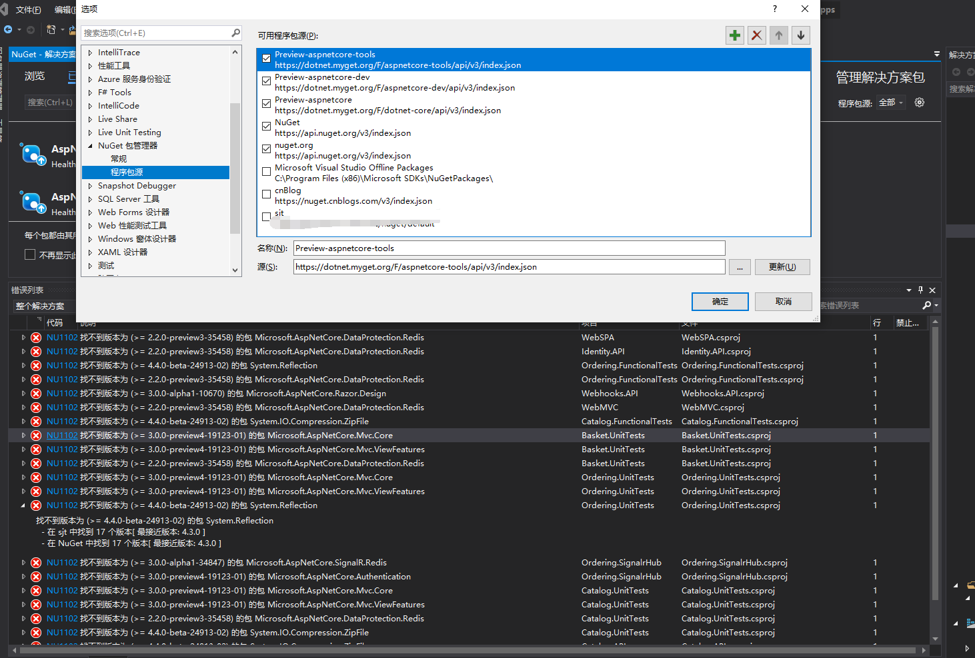The height and width of the screenshot is (658, 975).
Task: Click the 源 source URL input field
Action: 510,267
